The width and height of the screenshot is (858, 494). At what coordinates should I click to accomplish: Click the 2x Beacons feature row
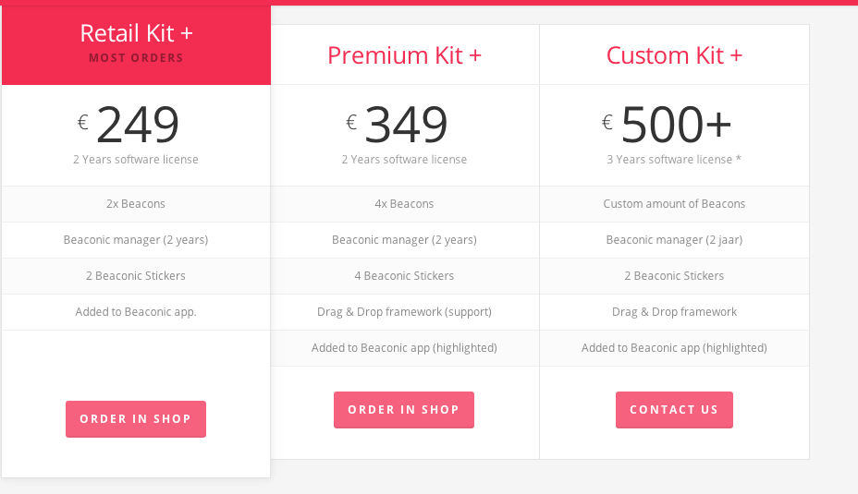136,204
